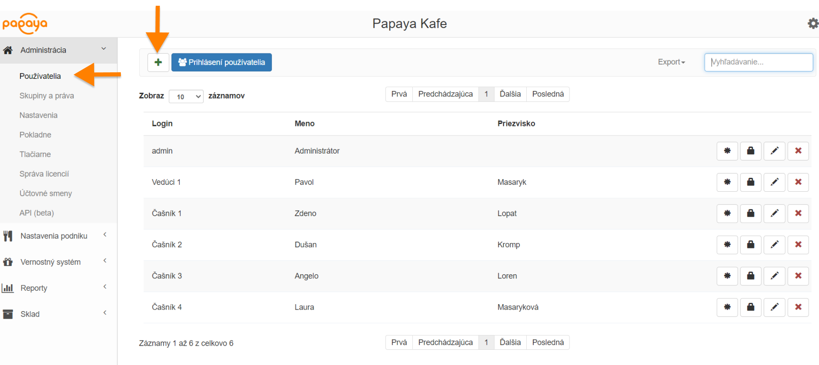
Task: Click the pencil edit icon for admin
Action: coord(774,151)
